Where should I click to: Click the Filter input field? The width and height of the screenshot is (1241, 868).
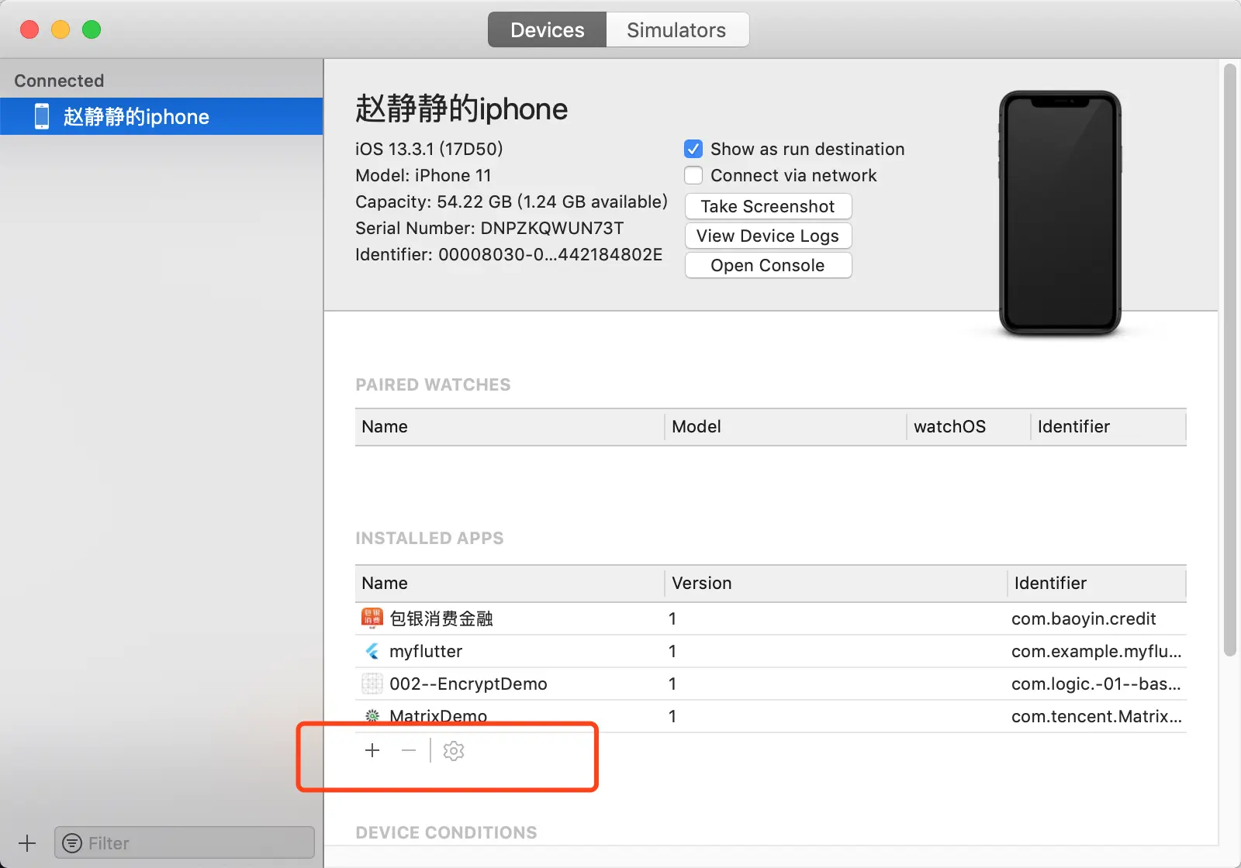point(185,842)
